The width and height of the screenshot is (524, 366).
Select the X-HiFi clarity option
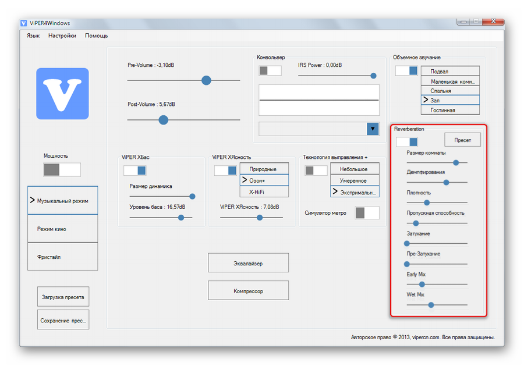pyautogui.click(x=264, y=191)
